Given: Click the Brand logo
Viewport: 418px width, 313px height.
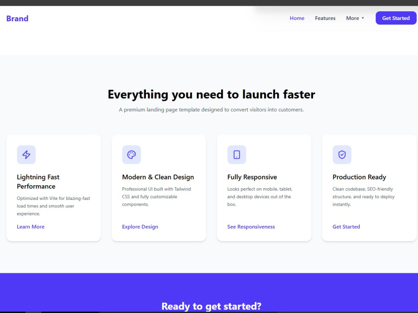Looking at the screenshot, I should pos(17,18).
